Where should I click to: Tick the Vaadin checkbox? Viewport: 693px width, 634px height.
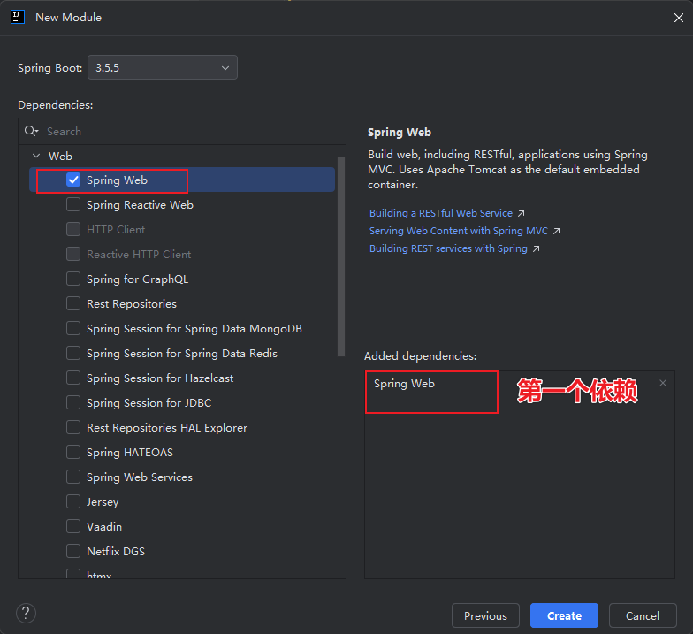click(x=73, y=527)
